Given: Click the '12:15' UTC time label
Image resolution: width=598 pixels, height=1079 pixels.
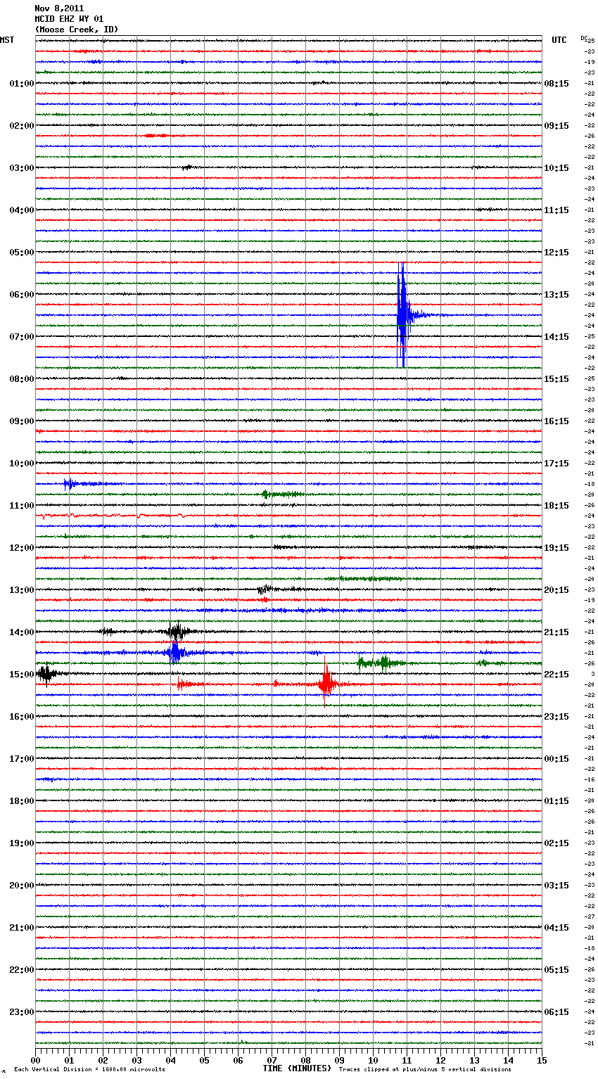Looking at the screenshot, I should (x=556, y=253).
